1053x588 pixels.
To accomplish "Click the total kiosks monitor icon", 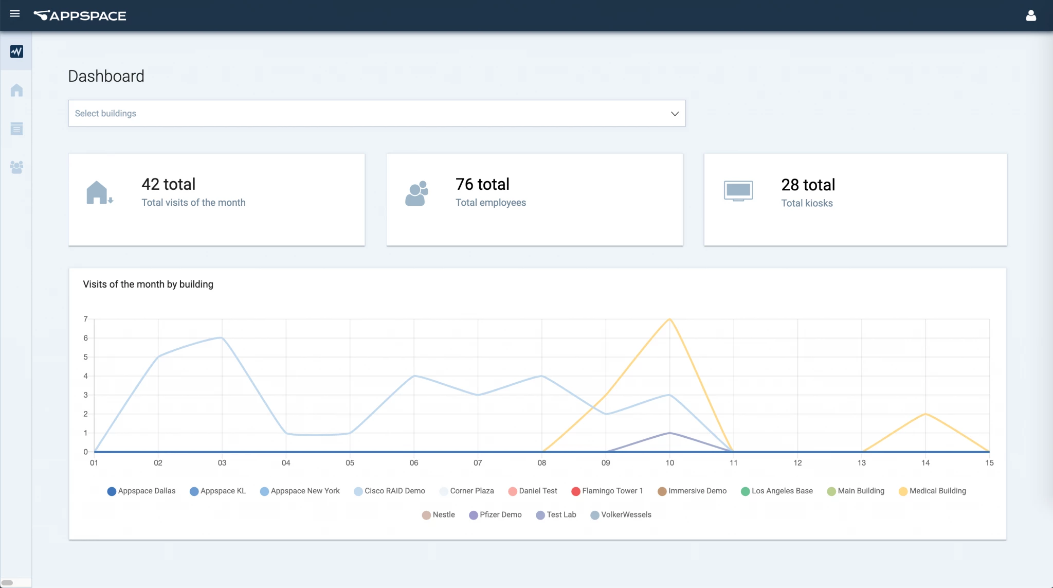I will pos(738,191).
